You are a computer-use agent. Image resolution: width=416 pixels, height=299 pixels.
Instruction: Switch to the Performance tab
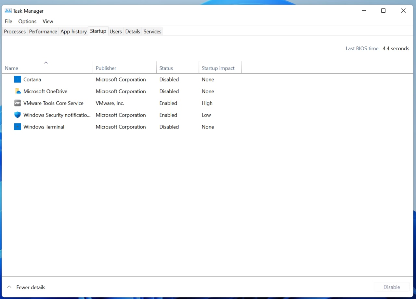pos(43,31)
